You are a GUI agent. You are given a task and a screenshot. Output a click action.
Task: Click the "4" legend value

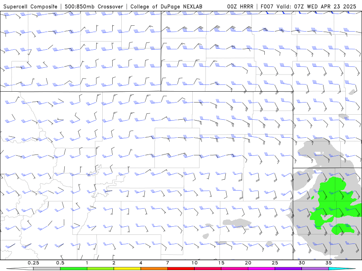(x=141, y=263)
